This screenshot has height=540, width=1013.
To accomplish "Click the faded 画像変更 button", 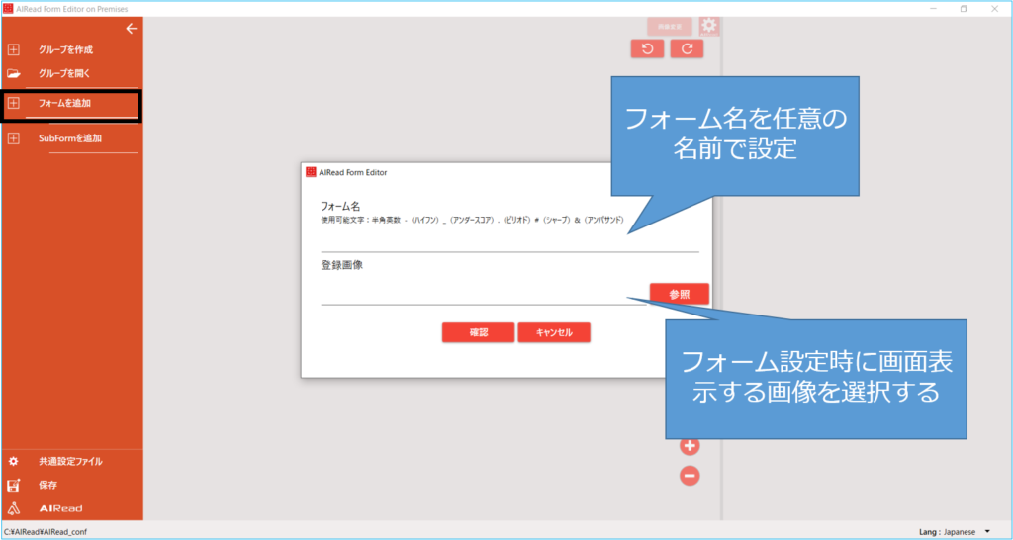I will [670, 27].
